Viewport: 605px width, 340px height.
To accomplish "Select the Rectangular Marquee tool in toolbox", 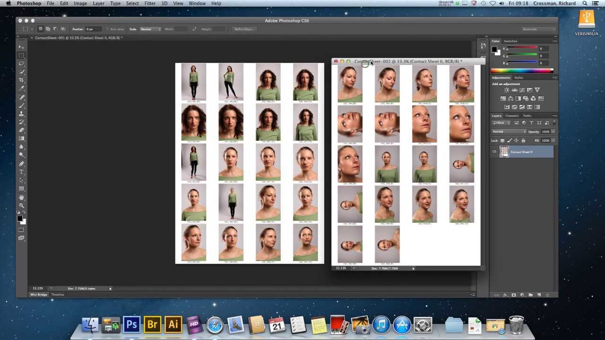I will coord(22,55).
